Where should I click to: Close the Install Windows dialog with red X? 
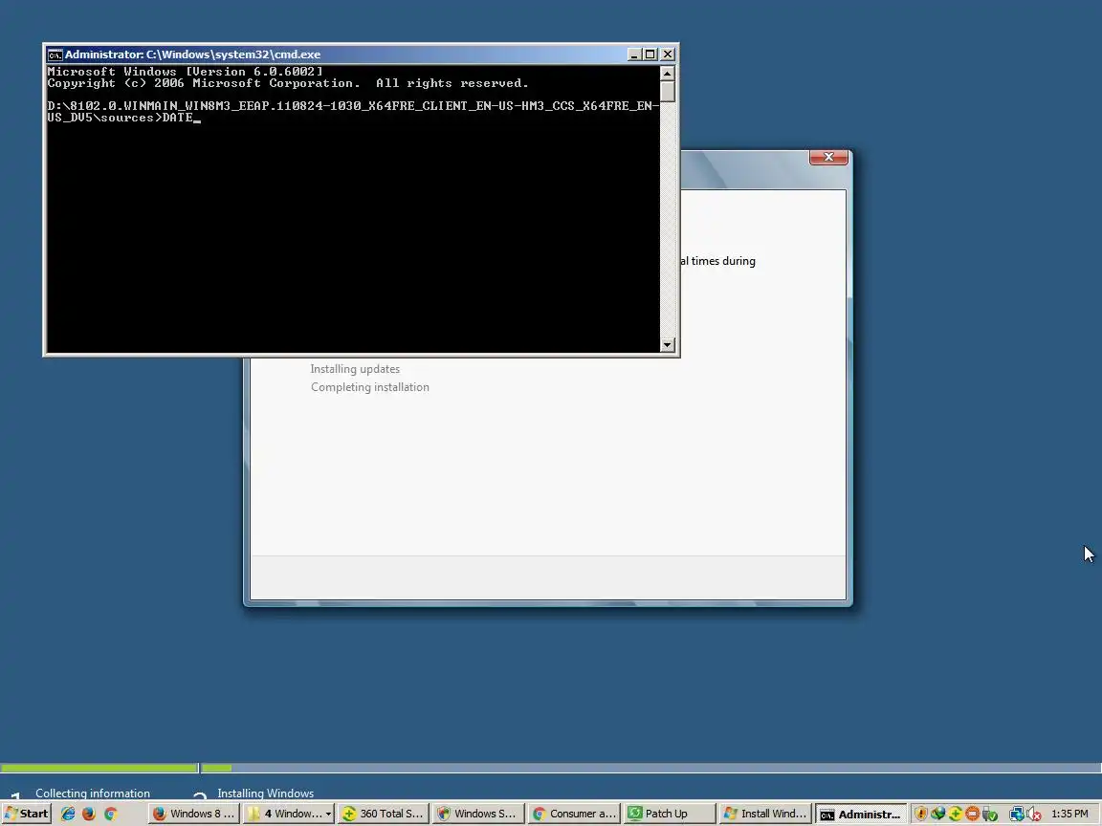pos(828,157)
